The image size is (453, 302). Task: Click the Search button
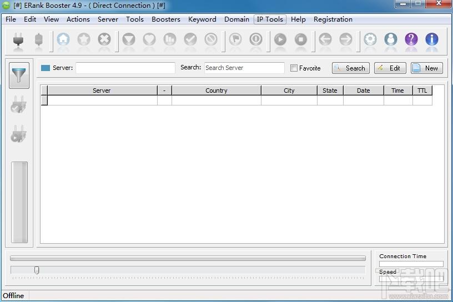351,68
